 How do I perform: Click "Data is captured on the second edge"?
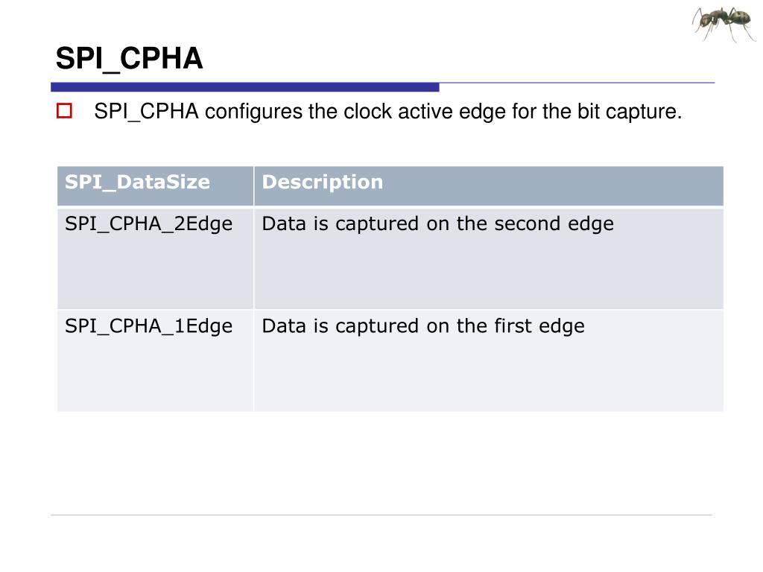(x=437, y=224)
